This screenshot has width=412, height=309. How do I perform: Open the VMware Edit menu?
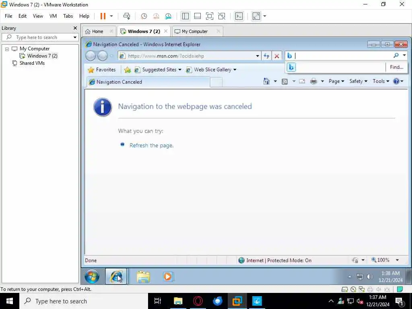click(23, 16)
